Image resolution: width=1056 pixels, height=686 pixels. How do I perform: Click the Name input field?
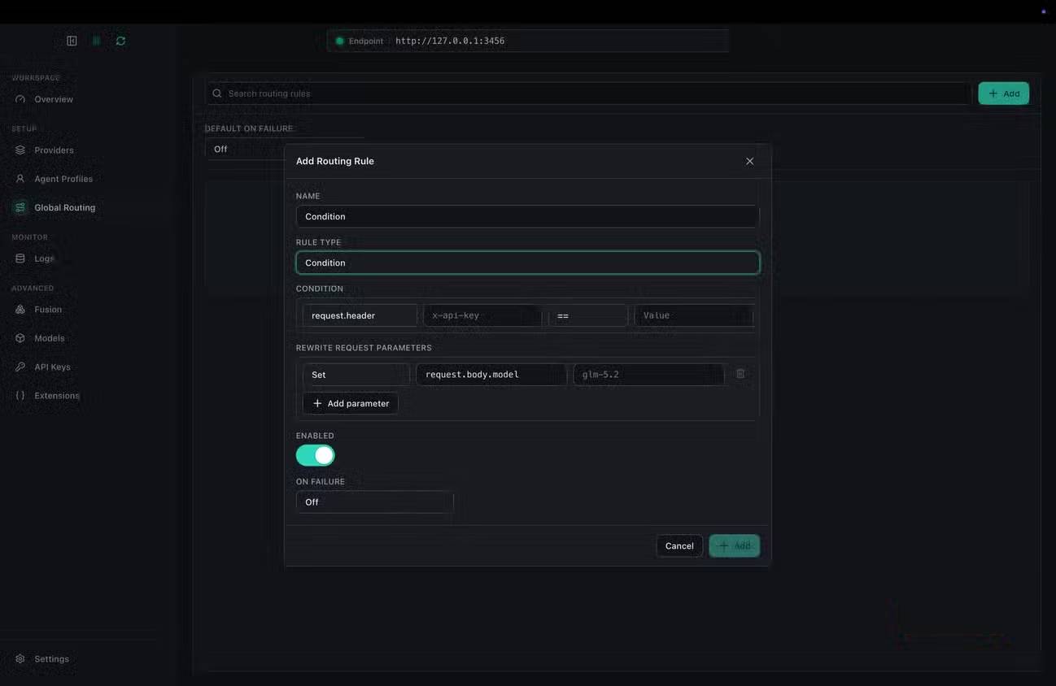point(528,216)
